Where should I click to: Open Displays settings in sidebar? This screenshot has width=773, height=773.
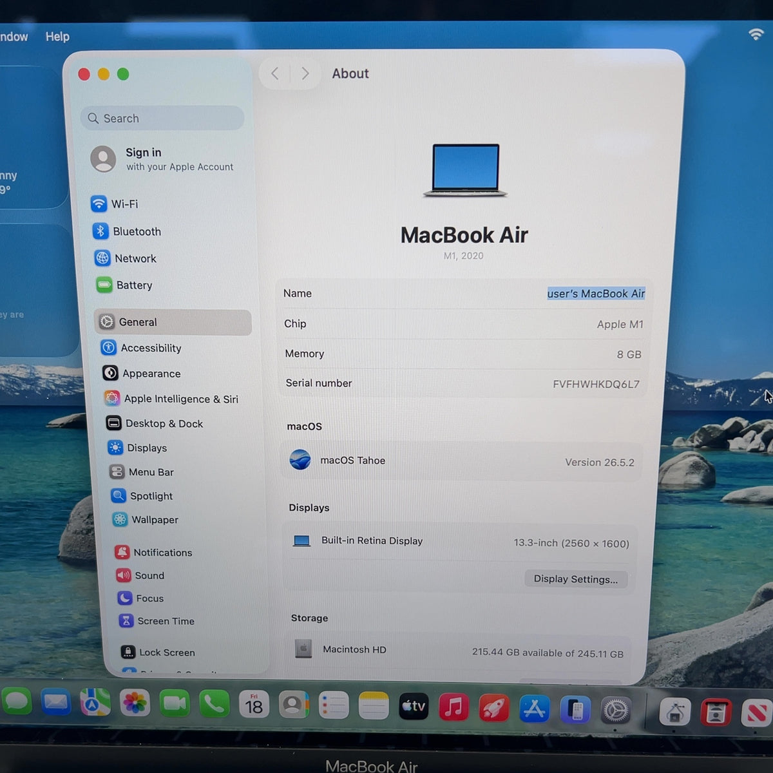(x=137, y=448)
